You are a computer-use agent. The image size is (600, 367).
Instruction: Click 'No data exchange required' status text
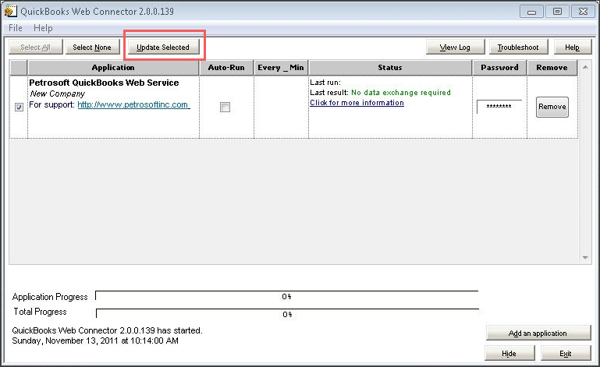pyautogui.click(x=400, y=93)
